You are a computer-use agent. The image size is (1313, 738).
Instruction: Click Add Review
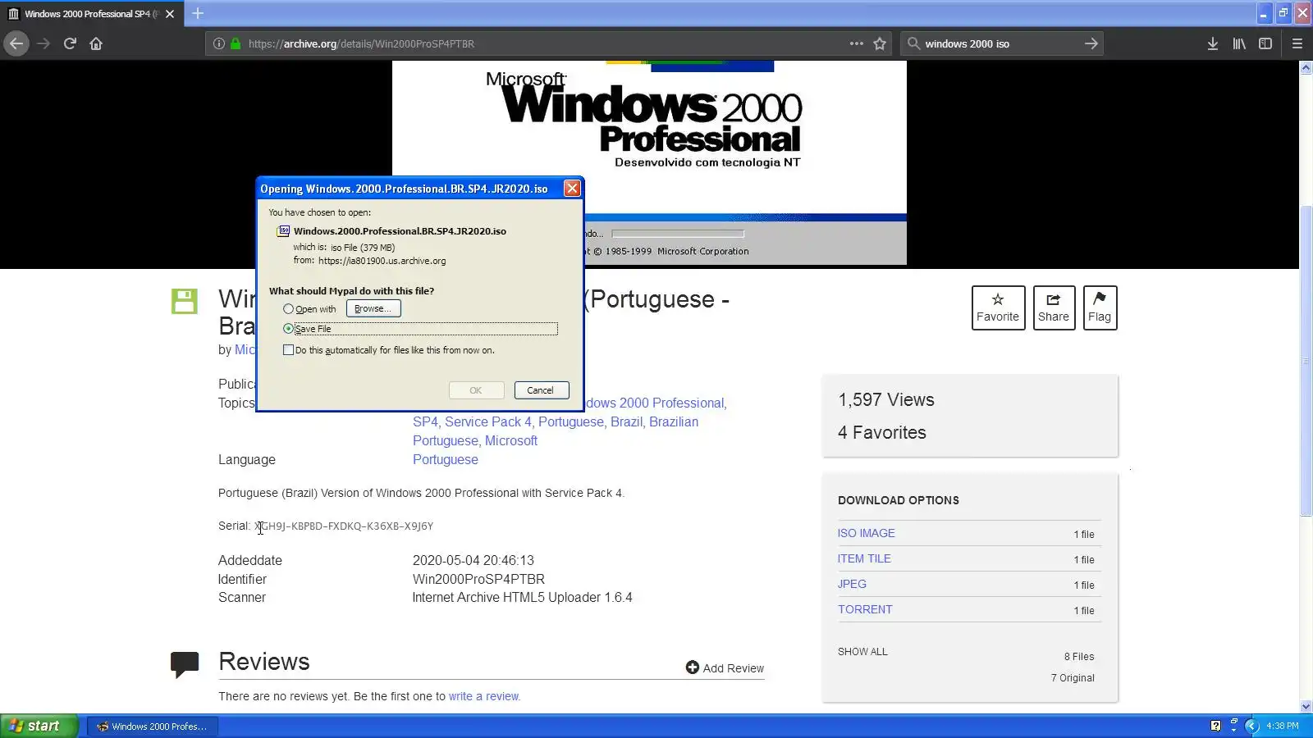725,668
